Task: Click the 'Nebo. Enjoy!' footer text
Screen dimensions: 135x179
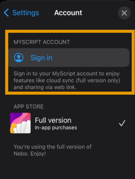Action: click(30, 154)
